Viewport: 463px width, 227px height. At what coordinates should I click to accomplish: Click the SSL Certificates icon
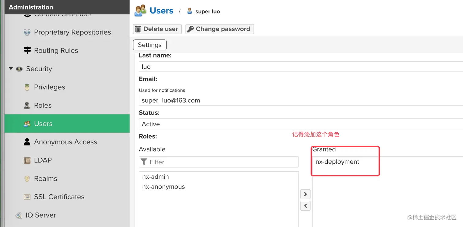pyautogui.click(x=27, y=197)
